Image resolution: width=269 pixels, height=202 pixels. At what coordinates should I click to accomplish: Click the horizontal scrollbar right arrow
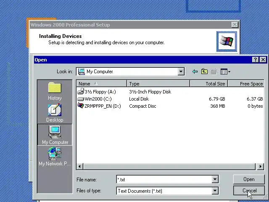[261, 166]
